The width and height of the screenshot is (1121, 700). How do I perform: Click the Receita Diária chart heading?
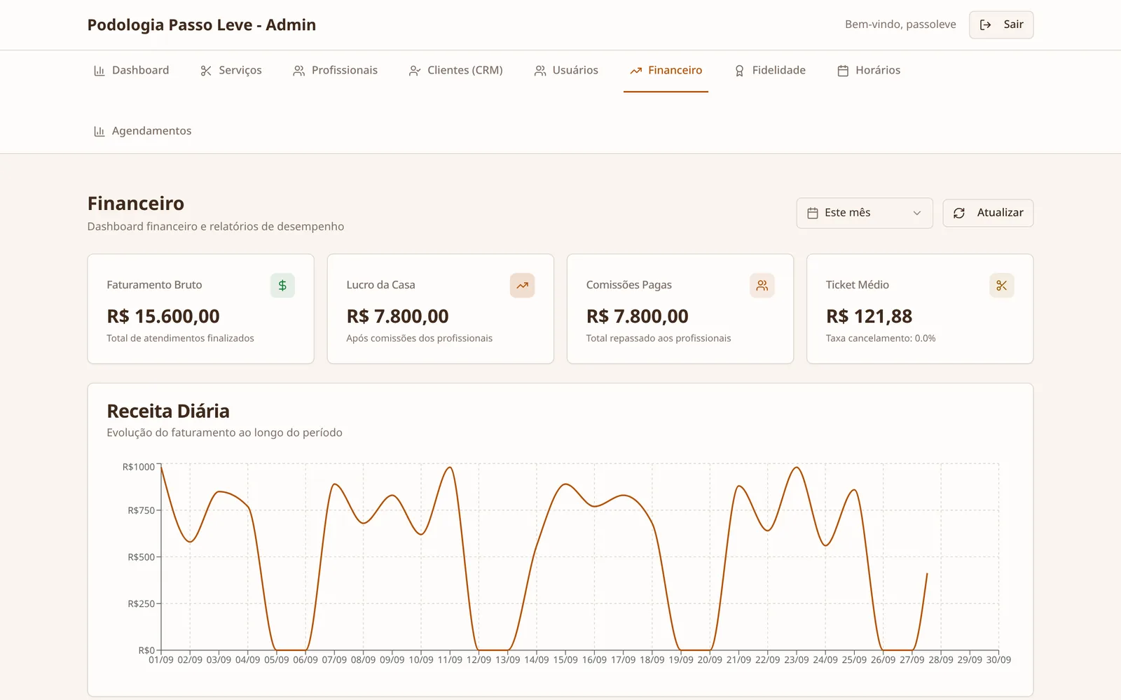pyautogui.click(x=168, y=411)
